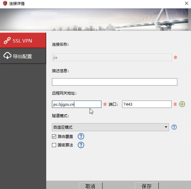The width and height of the screenshot is (191, 189).
Task: Click the 取消 cancel button
Action: 90,186
